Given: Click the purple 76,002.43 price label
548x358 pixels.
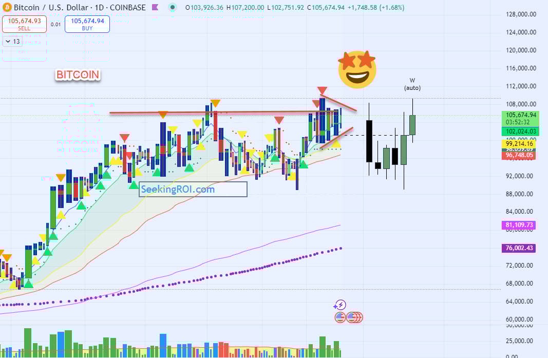Looking at the screenshot, I should point(519,248).
